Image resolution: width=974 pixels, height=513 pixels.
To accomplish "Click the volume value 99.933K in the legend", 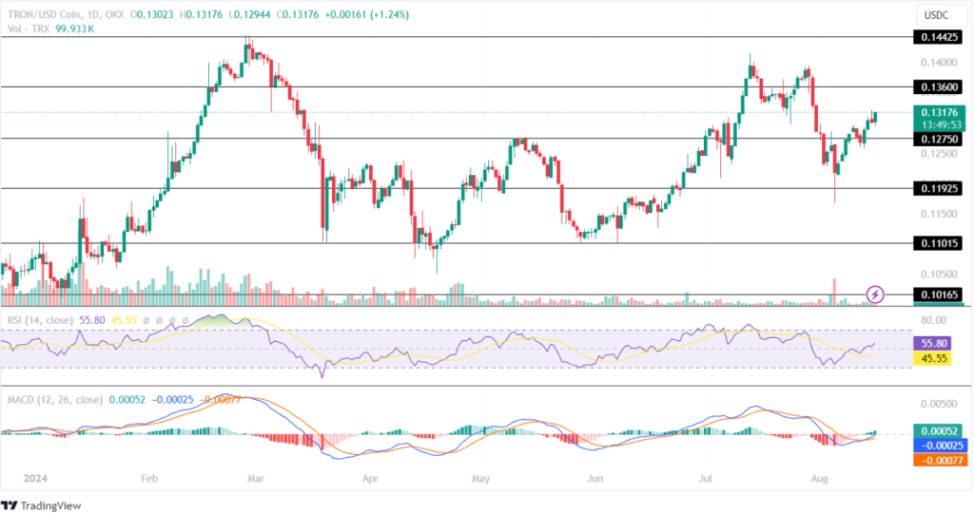I will tap(74, 28).
